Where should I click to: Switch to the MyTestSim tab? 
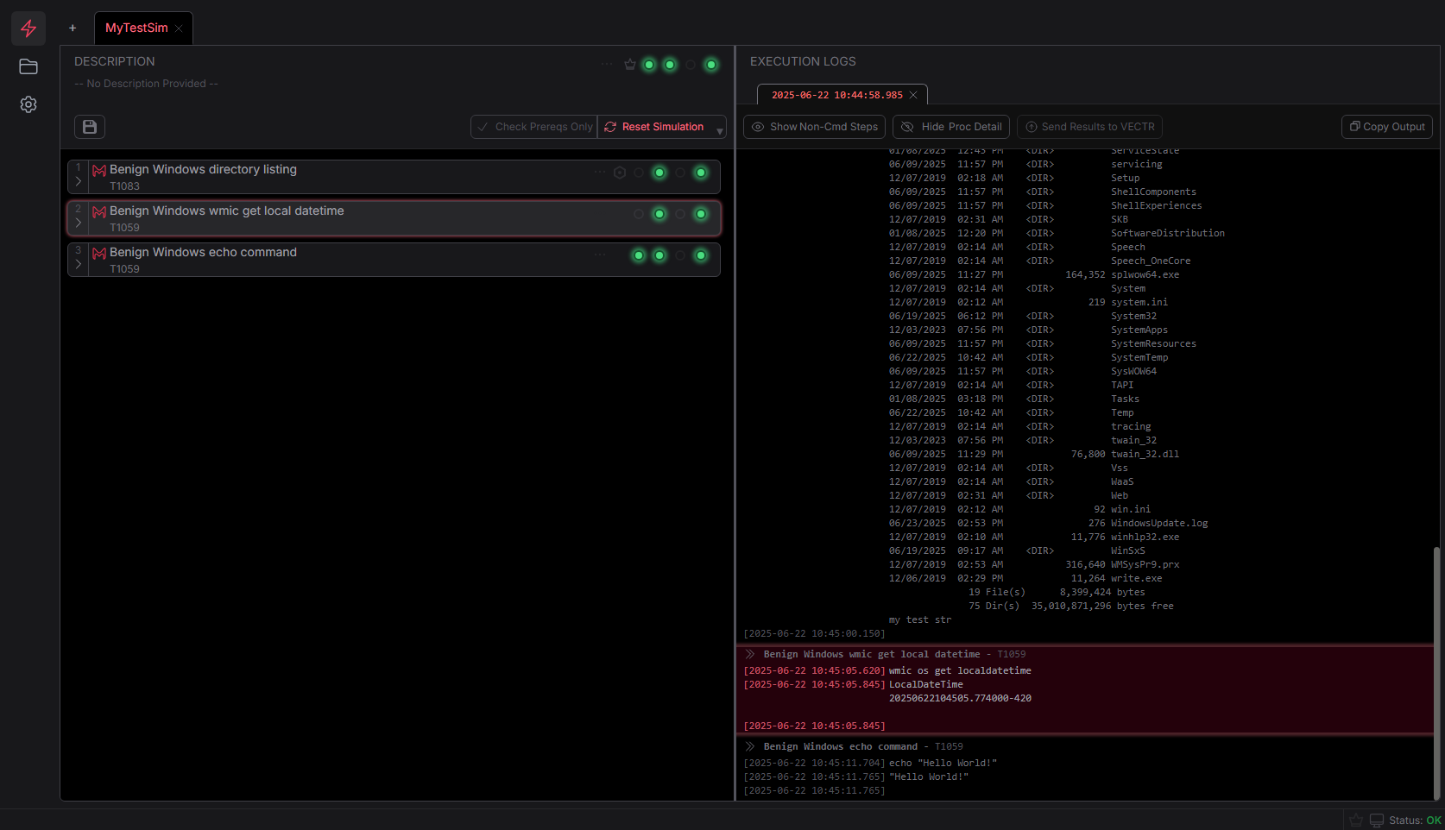(x=138, y=28)
